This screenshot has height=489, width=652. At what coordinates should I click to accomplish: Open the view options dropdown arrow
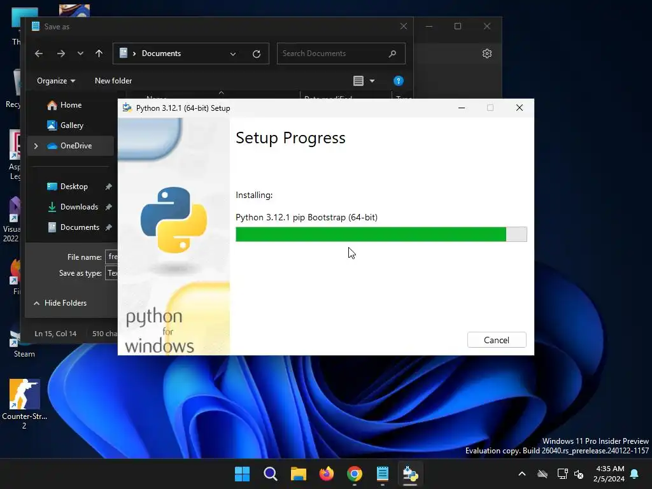372,81
